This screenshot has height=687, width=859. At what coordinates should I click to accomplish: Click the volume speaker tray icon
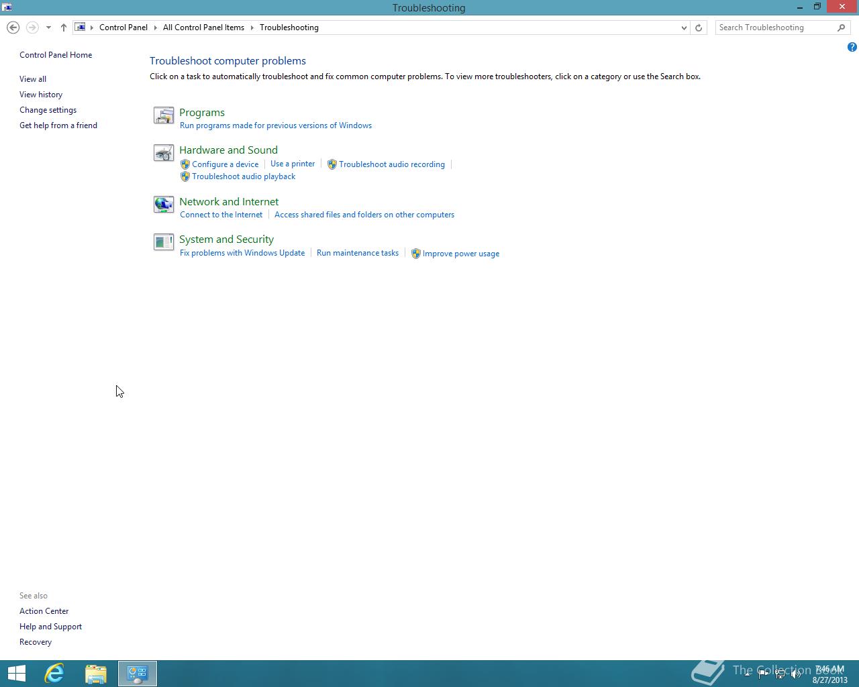(796, 674)
